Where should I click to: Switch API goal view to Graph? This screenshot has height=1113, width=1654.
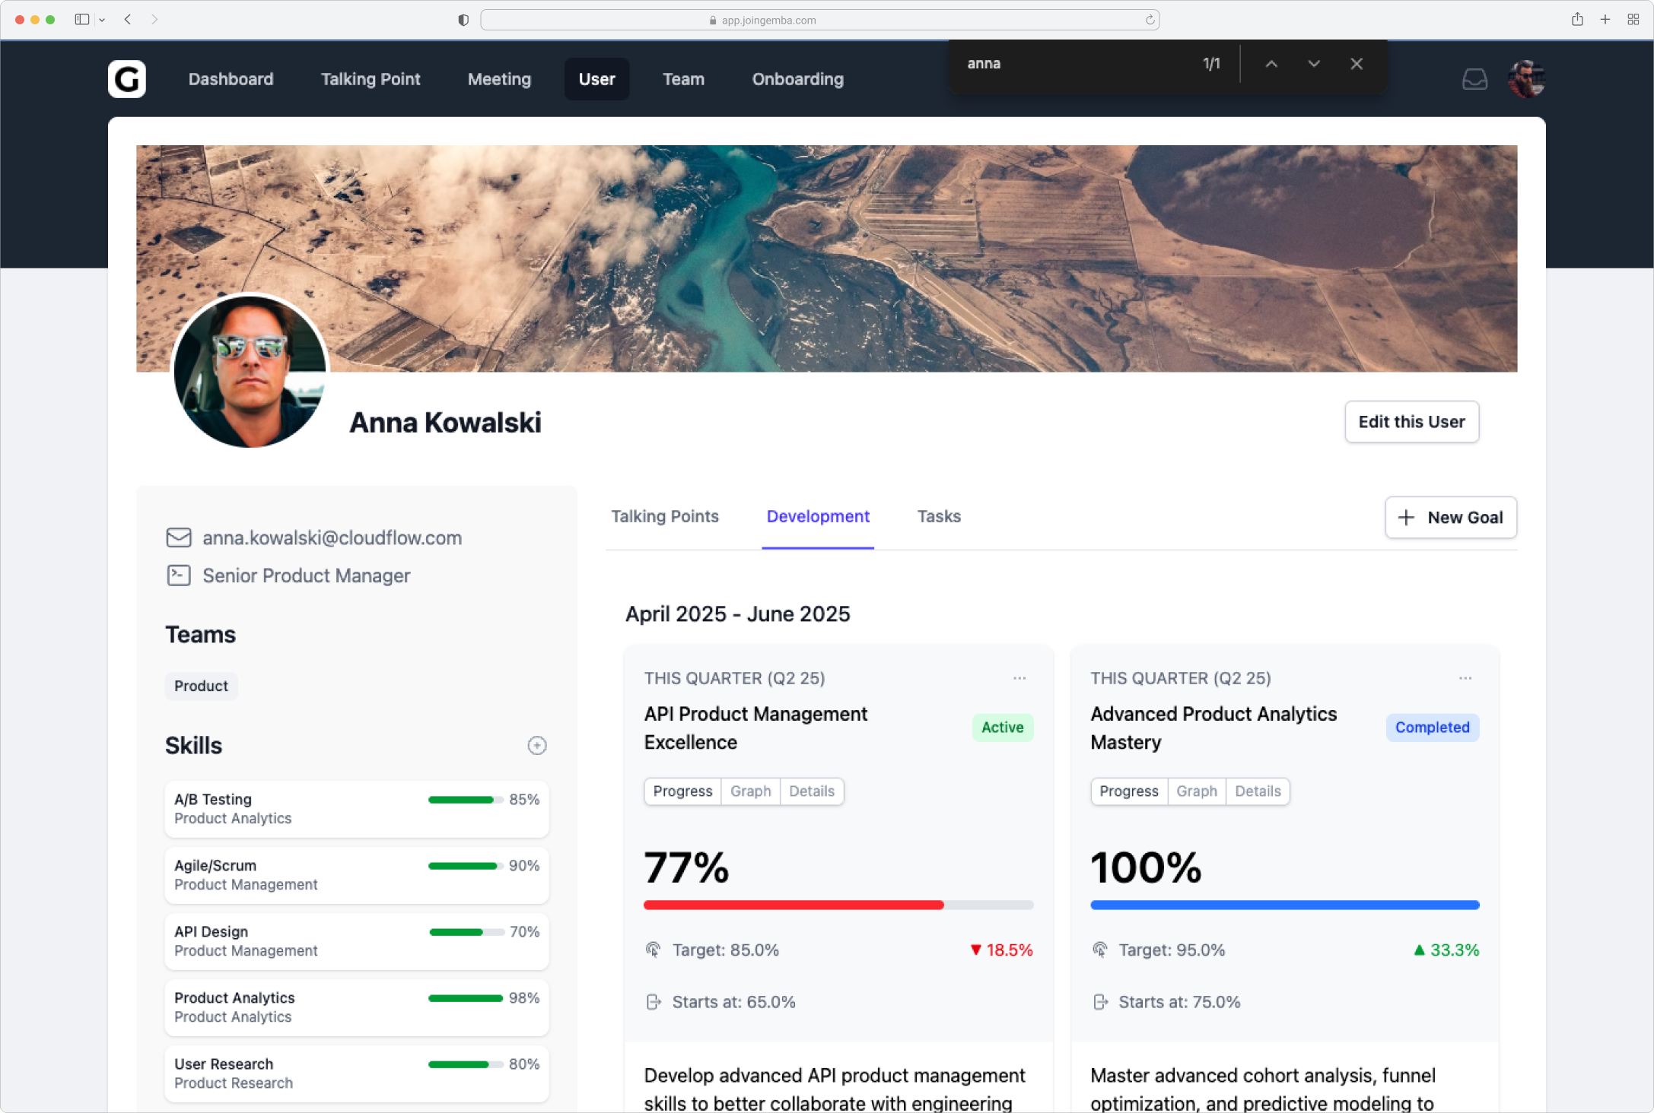[750, 791]
